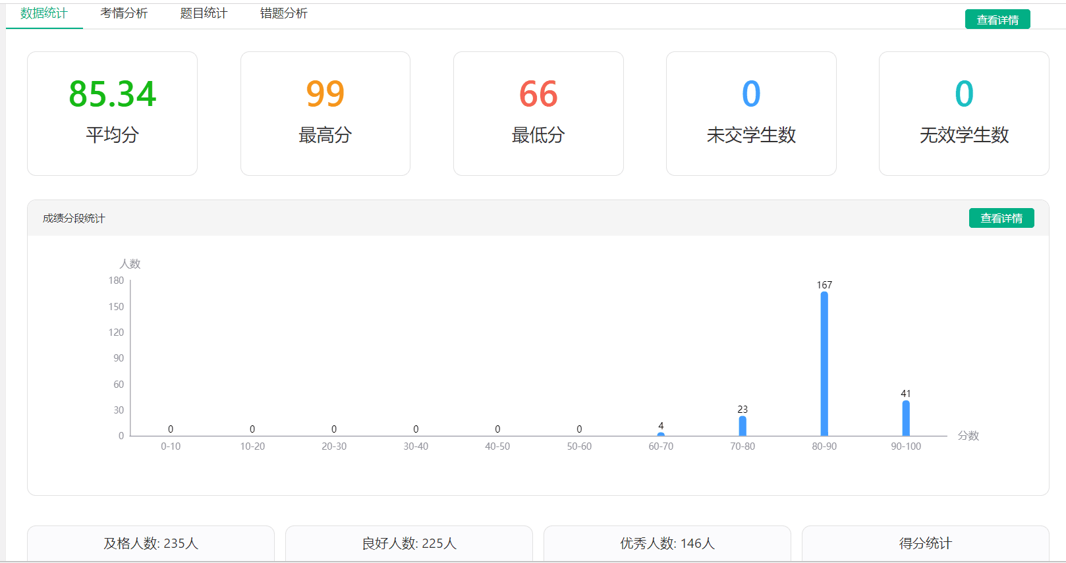Open the 及格人数: 235人 panel
This screenshot has width=1066, height=563.
point(151,543)
